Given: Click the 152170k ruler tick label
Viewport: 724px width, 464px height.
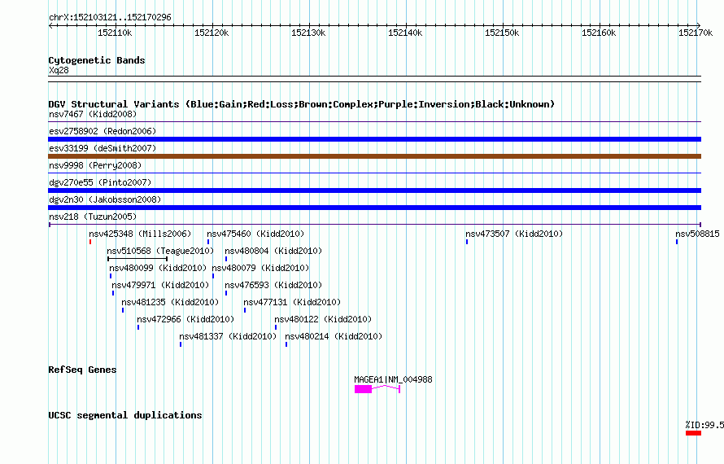Looking at the screenshot, I should pyautogui.click(x=696, y=33).
